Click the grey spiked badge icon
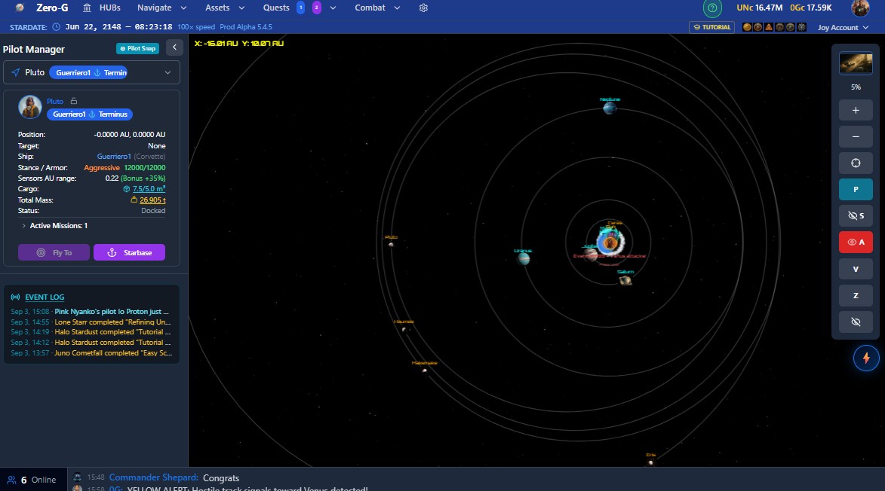This screenshot has width=885, height=491. click(x=801, y=27)
